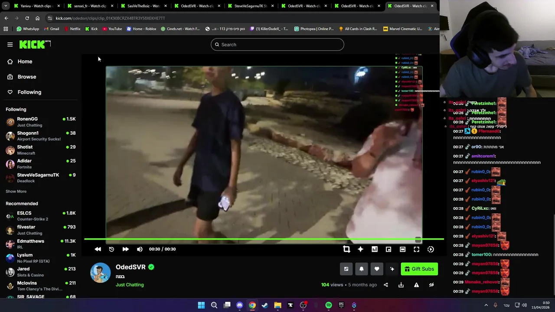555x312 pixels.
Task: Open Shogonn1 channel in Following list
Action: click(x=41, y=136)
